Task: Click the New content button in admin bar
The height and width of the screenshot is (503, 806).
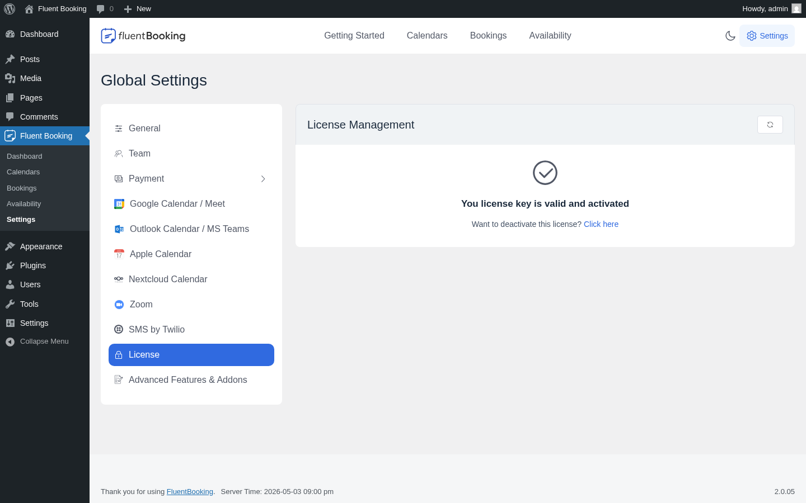Action: [x=137, y=9]
